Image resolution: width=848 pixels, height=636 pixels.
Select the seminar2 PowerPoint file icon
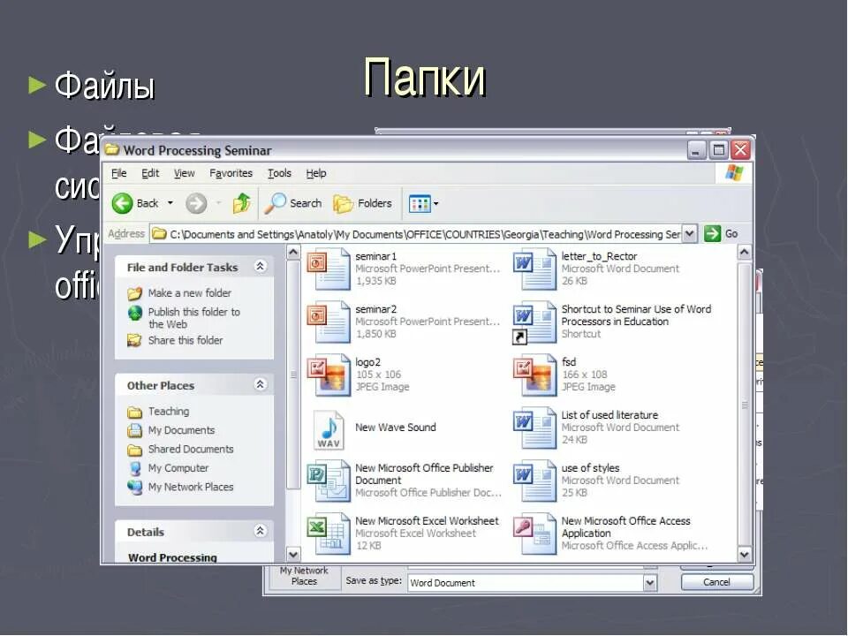[x=329, y=322]
